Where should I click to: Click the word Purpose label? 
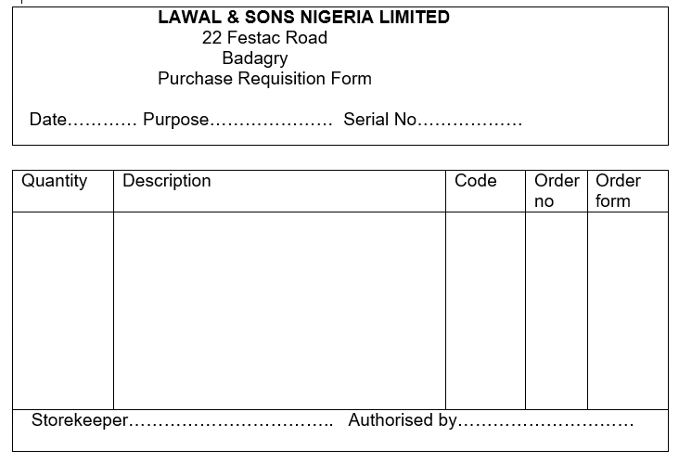pos(175,120)
